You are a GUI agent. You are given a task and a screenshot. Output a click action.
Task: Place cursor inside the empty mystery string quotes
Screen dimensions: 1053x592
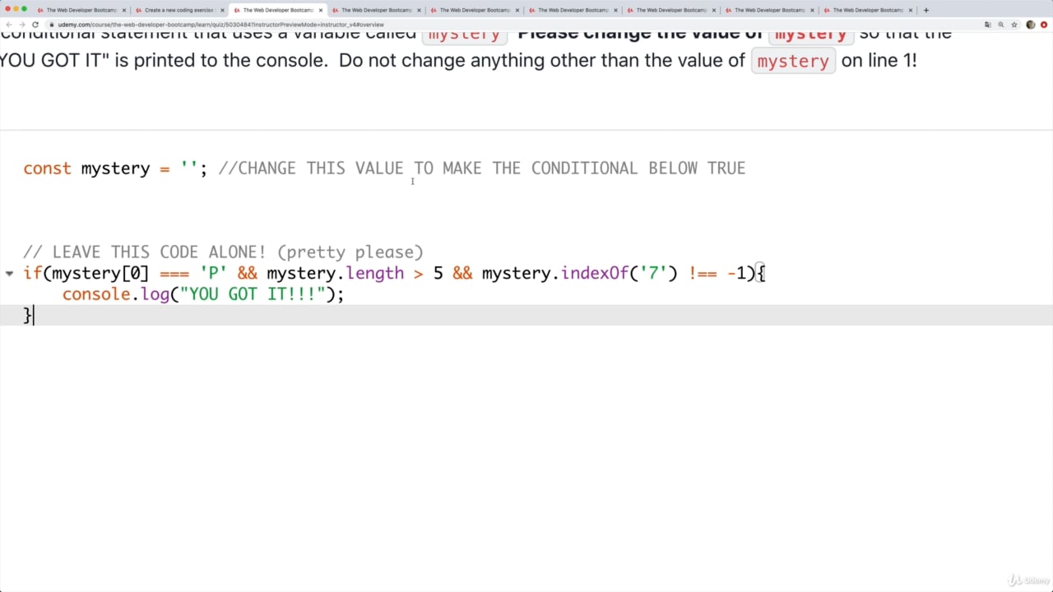click(x=189, y=169)
